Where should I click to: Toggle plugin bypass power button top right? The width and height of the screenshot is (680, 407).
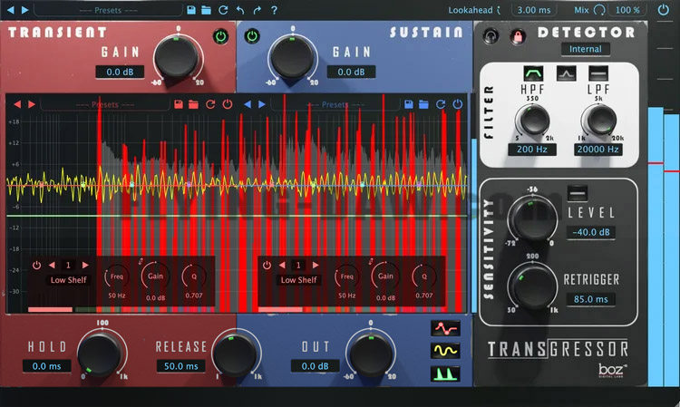[663, 10]
